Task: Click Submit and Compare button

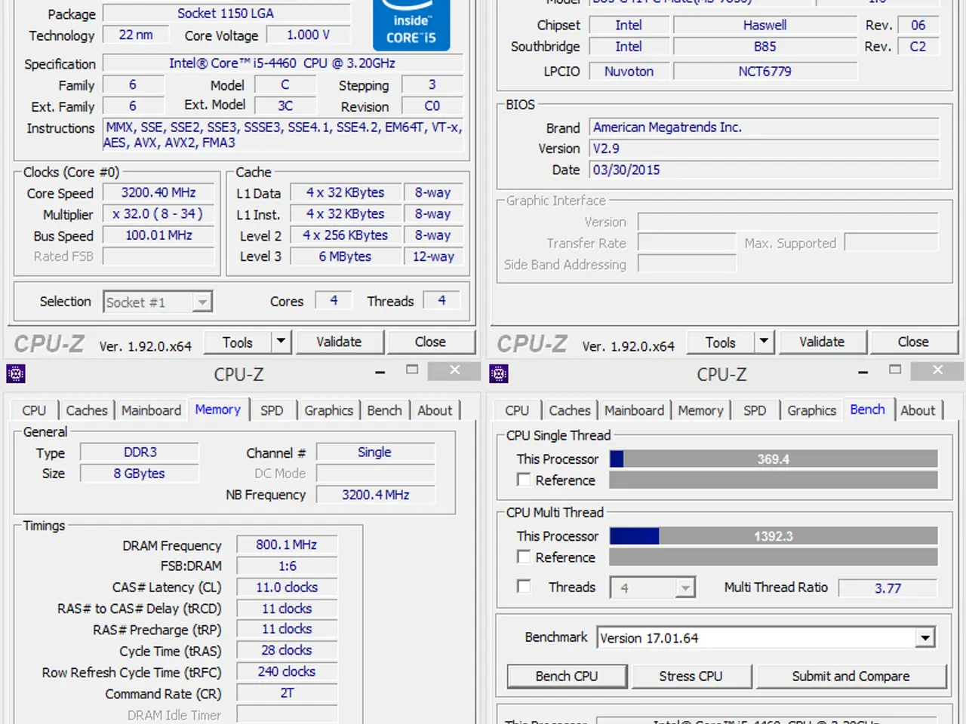Action: coord(851,676)
